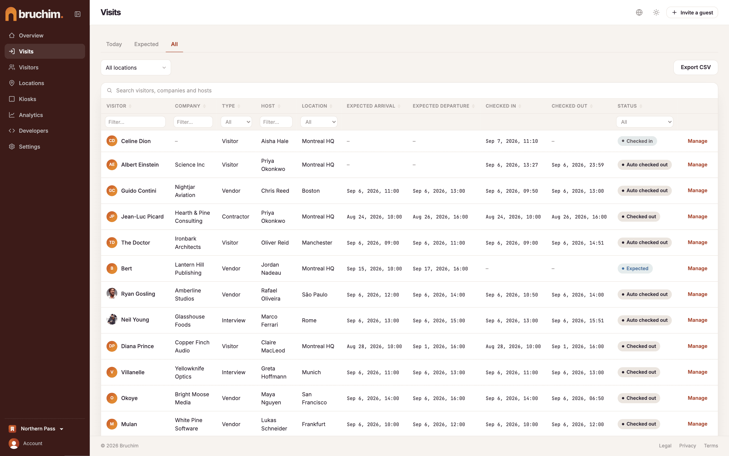
Task: Open the Status filter dropdown
Action: tap(645, 122)
